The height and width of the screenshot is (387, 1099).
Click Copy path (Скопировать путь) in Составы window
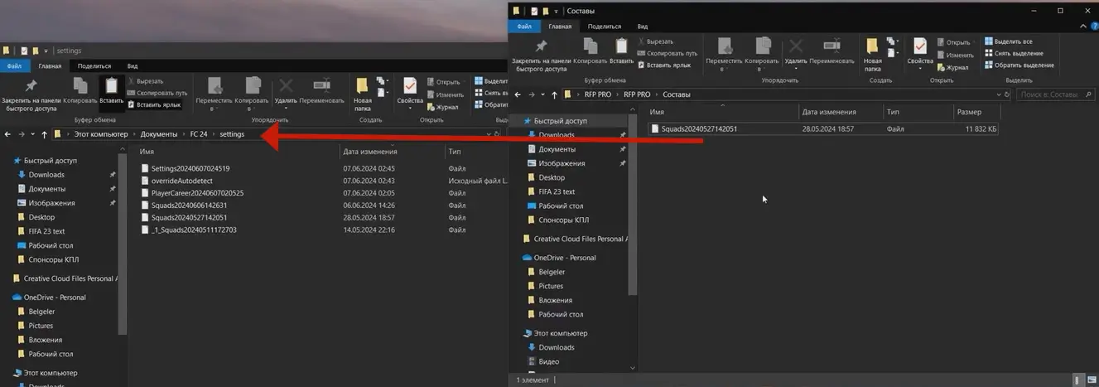tap(667, 53)
